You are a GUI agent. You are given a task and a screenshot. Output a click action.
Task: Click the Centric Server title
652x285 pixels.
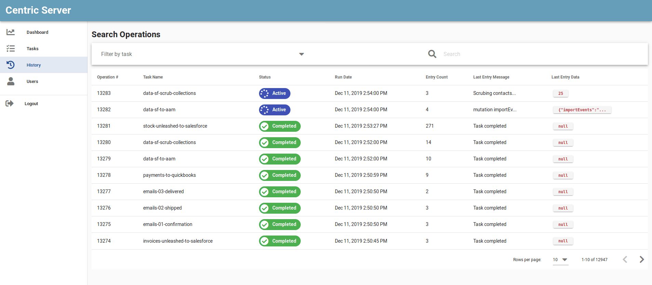pyautogui.click(x=38, y=10)
